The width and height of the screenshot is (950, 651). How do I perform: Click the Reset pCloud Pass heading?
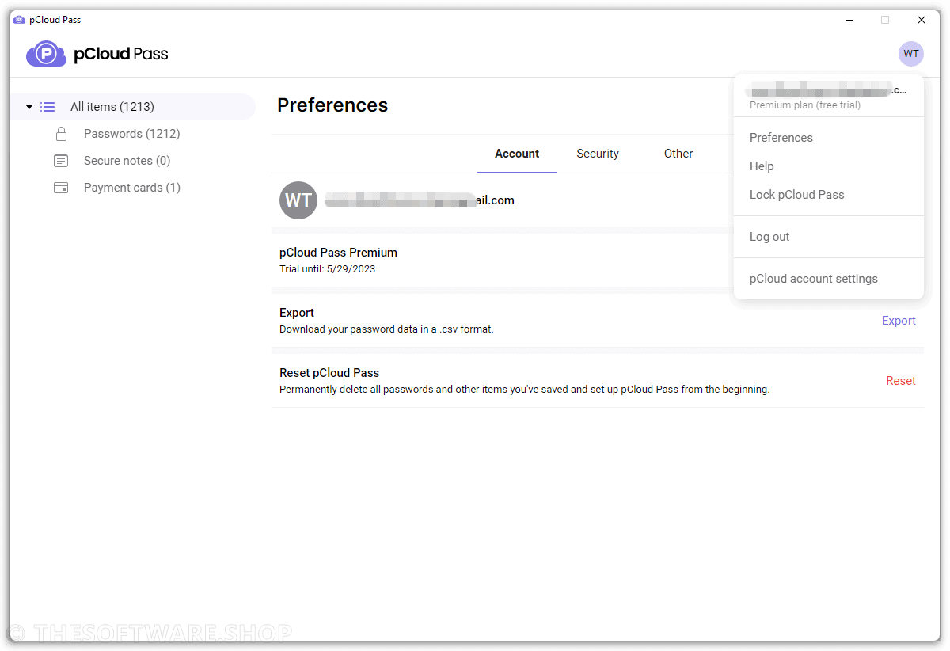pyautogui.click(x=329, y=373)
